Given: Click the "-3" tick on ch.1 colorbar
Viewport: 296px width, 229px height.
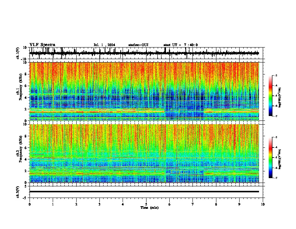Looking at the screenshot, I should coord(276,75).
